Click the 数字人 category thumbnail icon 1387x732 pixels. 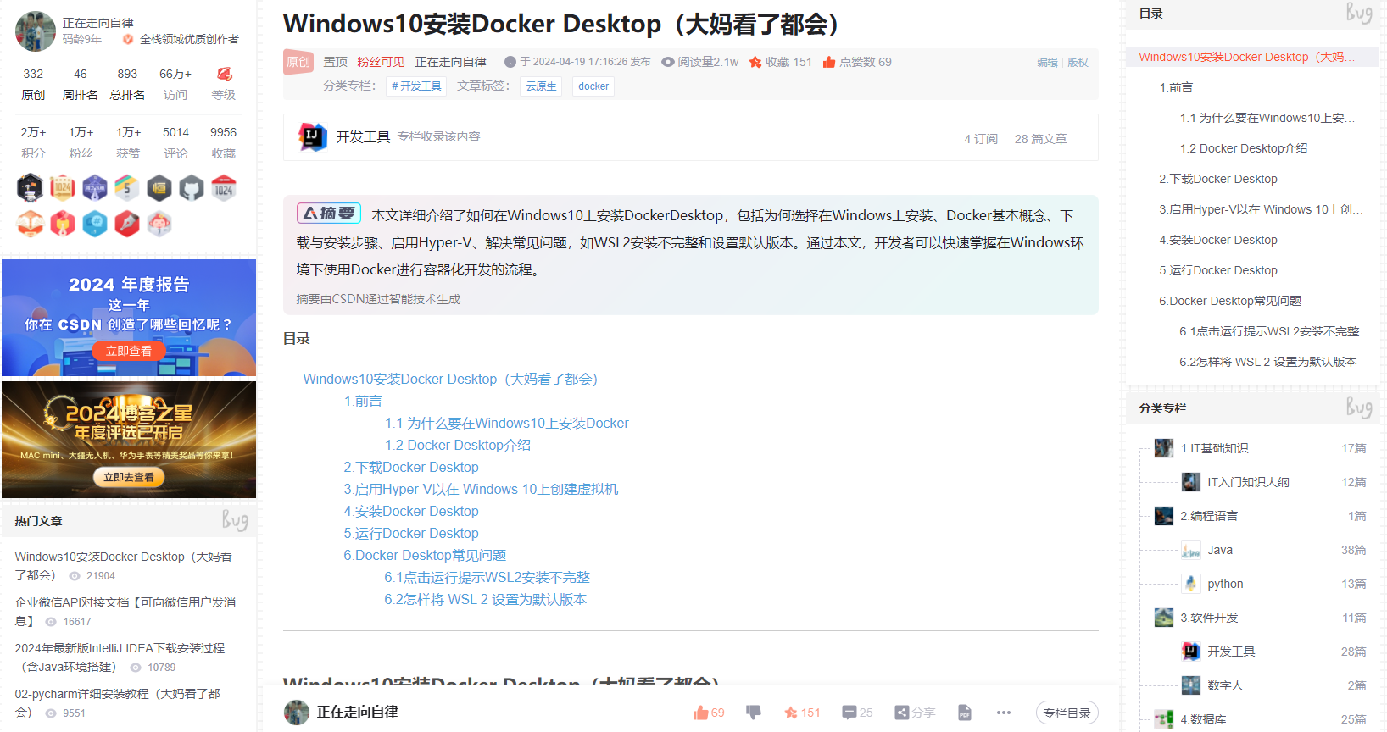[x=1191, y=685]
